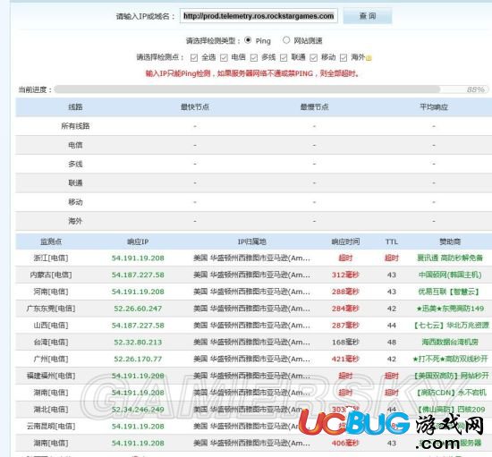Click the 406毫秒 response time value
Image resolution: width=492 pixels, height=457 pixels.
345,444
